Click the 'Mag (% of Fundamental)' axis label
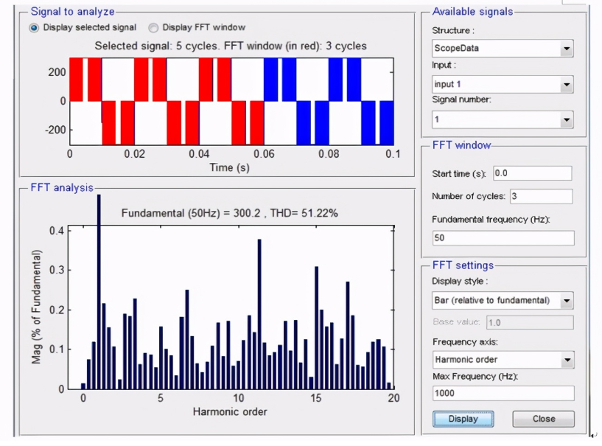The height and width of the screenshot is (446, 602). pyautogui.click(x=36, y=307)
